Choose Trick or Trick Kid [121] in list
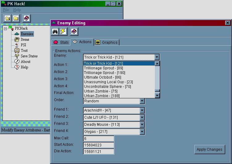Viewport: 232px width, 164px height. coord(119,64)
